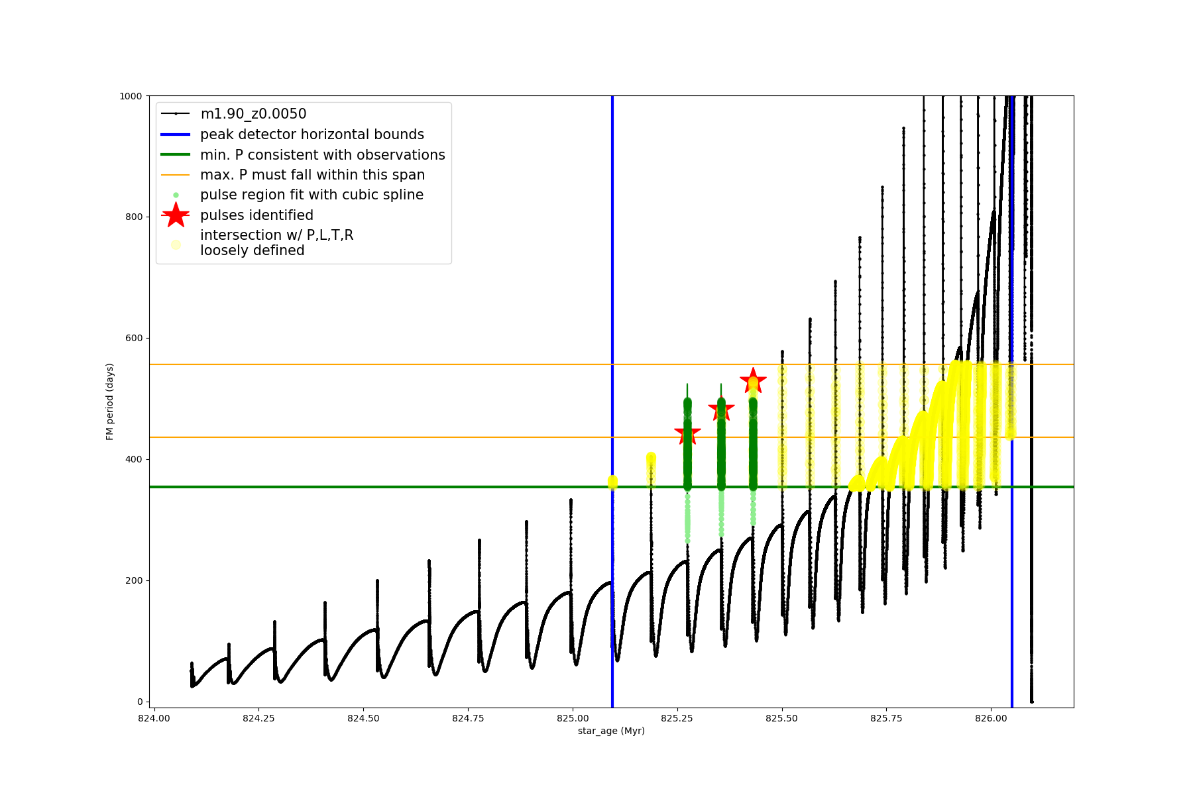Click the 'FM period (days)' y-axis label
Viewport: 1193px width, 795px height.
[x=110, y=401]
